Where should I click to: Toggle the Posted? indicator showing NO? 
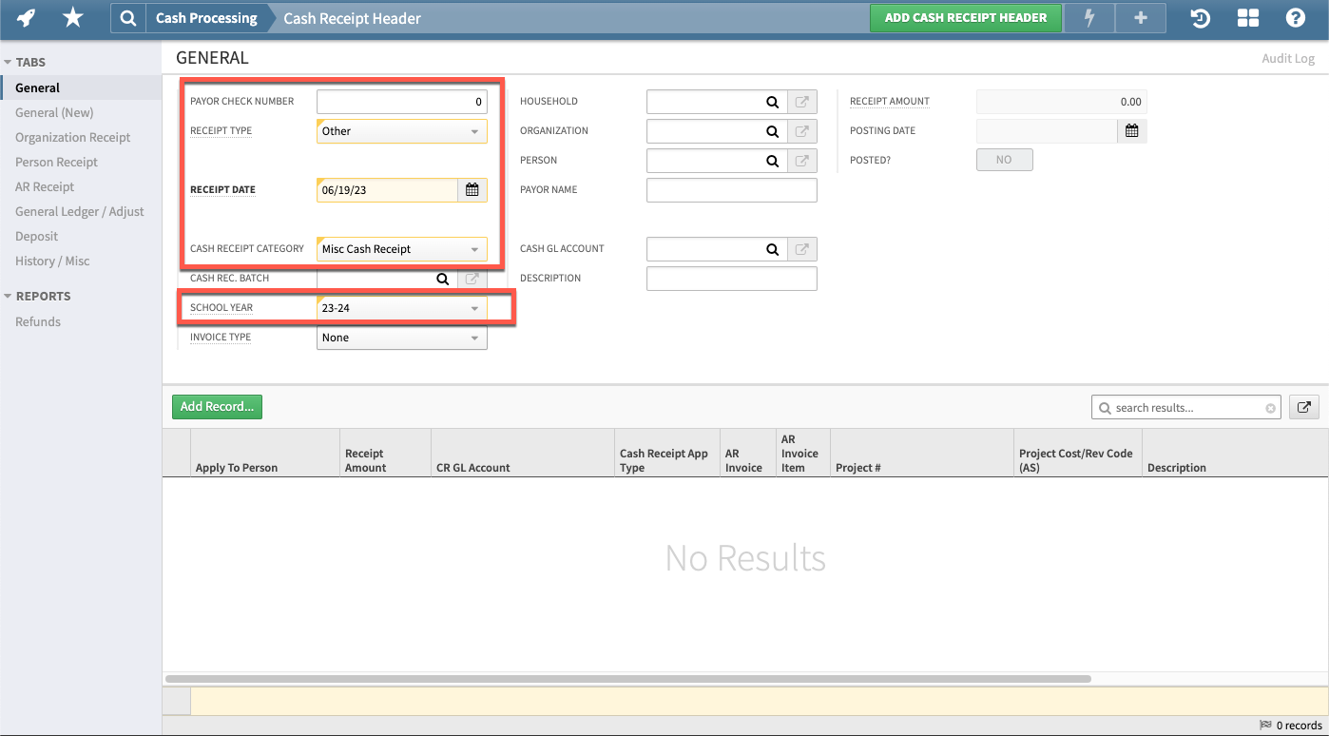click(x=1004, y=159)
